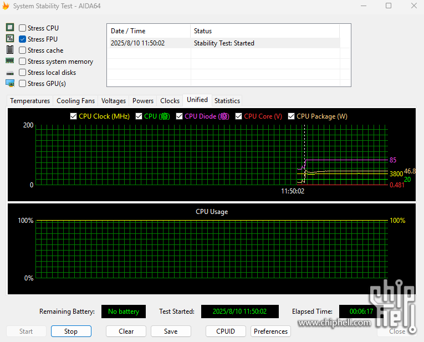The width and height of the screenshot is (424, 342).
Task: Click the 11:50:02 time marker on graph
Action: (293, 191)
